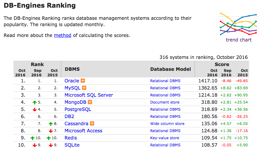Open the Redis link
The height and width of the screenshot is (149, 261).
click(71, 138)
